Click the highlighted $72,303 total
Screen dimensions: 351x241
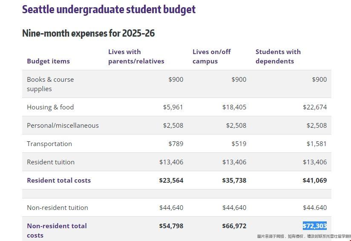pos(315,226)
